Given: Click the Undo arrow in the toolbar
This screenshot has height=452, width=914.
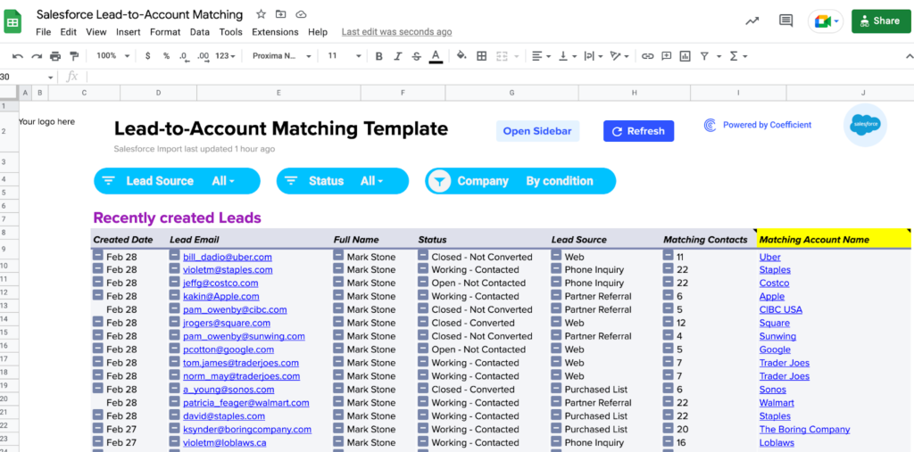Looking at the screenshot, I should pyautogui.click(x=18, y=56).
